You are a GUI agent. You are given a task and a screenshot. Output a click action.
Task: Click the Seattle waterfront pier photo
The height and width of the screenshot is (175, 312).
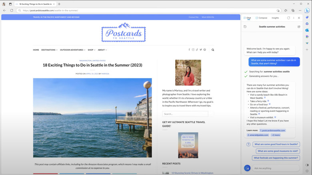(92, 118)
